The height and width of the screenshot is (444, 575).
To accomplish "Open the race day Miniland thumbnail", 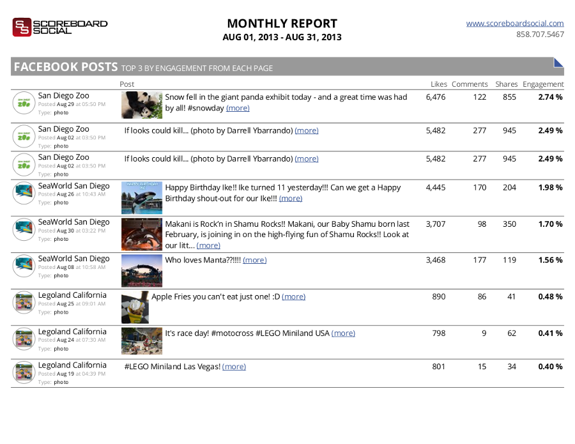I will click(x=142, y=341).
